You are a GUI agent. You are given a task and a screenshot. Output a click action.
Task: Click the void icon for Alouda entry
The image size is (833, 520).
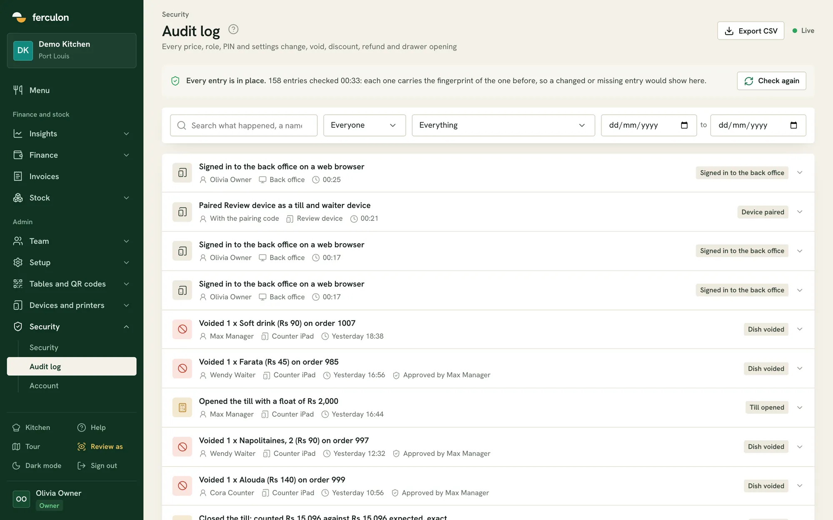pos(182,486)
